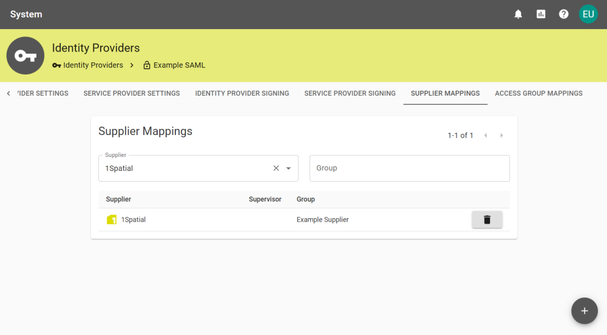Click the Identity Providers page title
This screenshot has width=607, height=335.
pyautogui.click(x=96, y=48)
